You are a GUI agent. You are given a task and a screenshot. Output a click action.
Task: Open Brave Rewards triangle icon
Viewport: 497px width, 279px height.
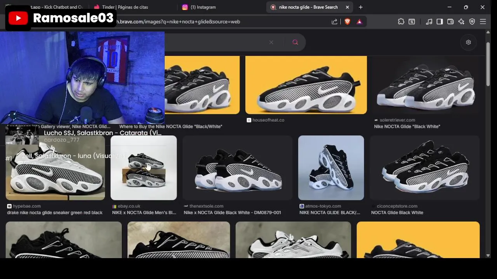pyautogui.click(x=359, y=22)
